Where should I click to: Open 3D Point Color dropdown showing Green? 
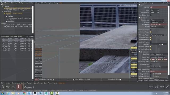tap(155, 12)
